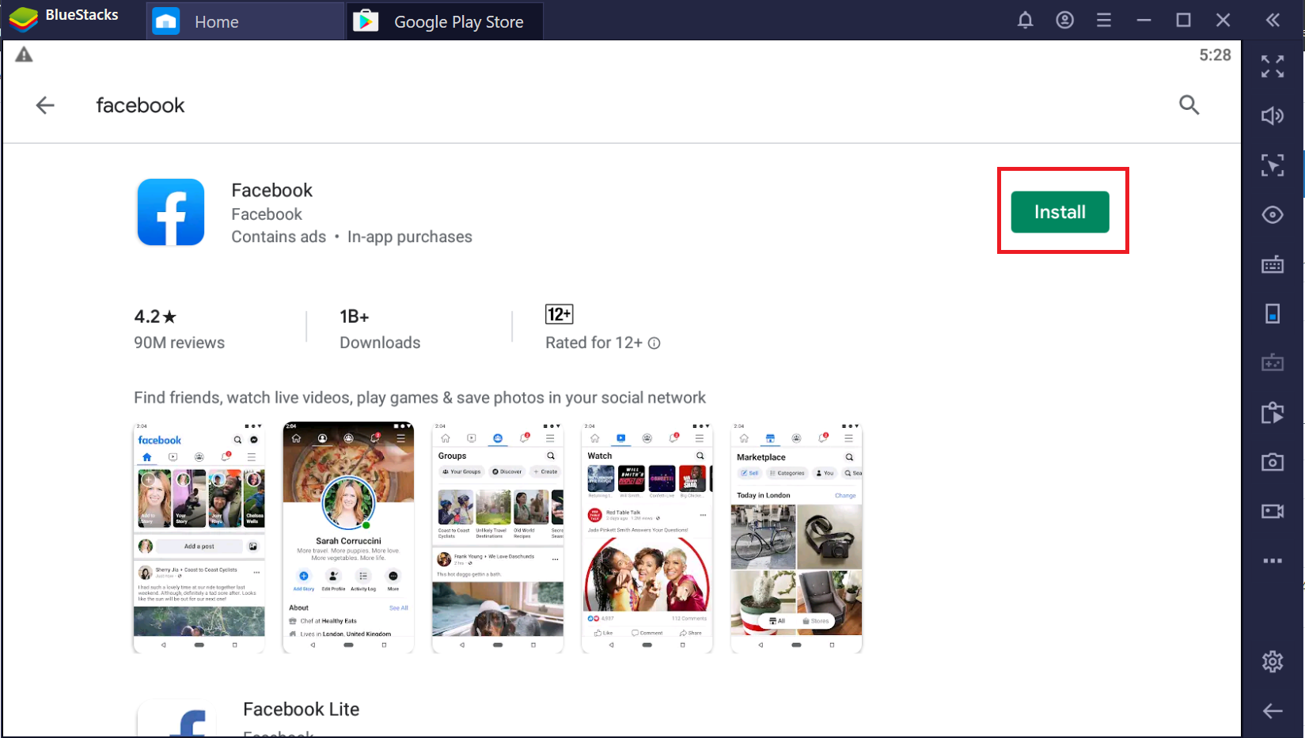Open the Marketplace screenshot thumbnail
This screenshot has height=738, width=1305.
click(x=796, y=538)
